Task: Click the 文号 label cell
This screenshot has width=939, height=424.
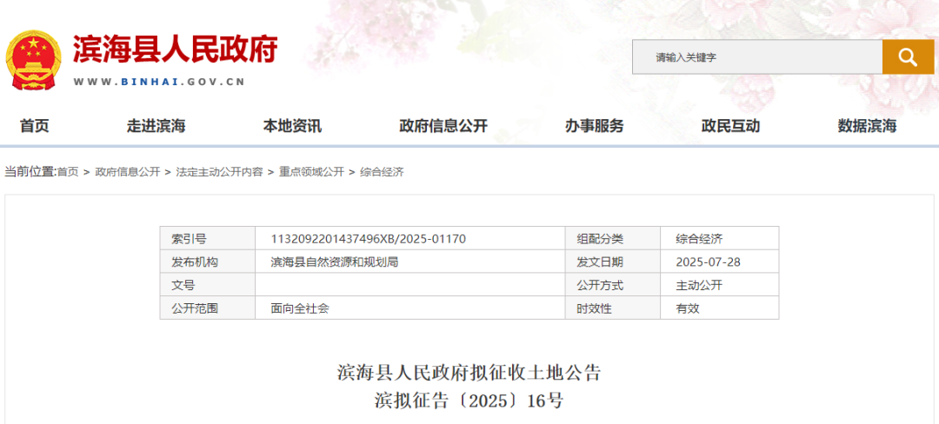Action: pos(207,285)
